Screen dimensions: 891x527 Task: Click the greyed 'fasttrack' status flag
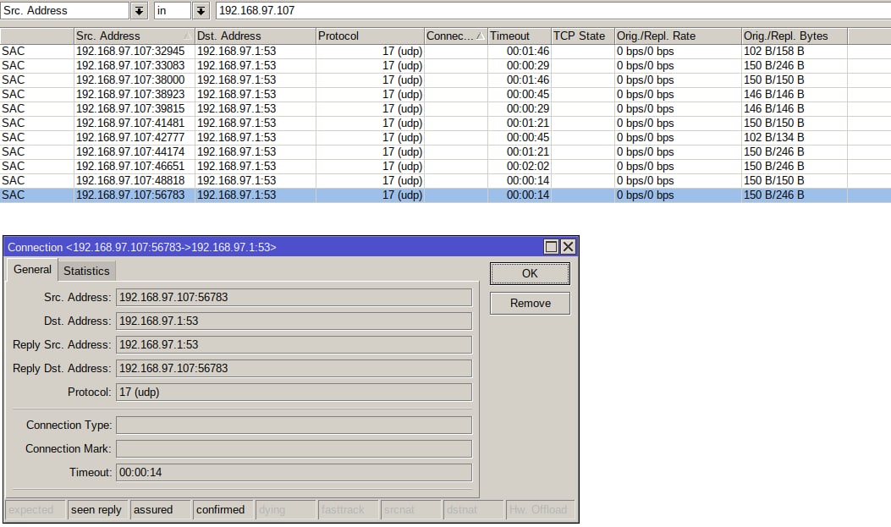348,510
